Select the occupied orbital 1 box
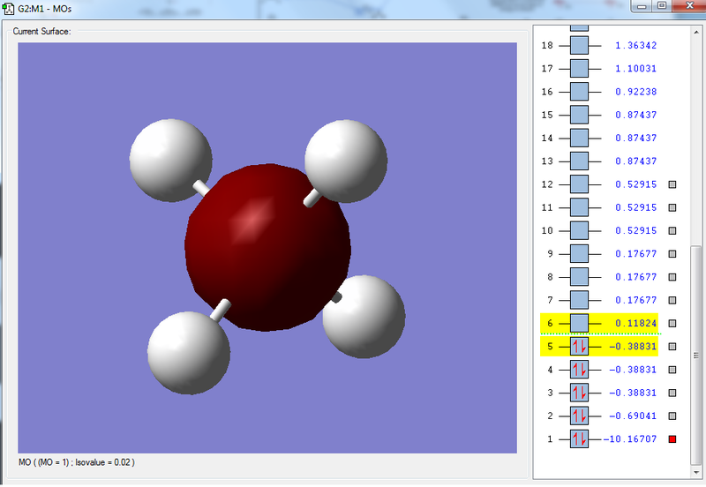 point(580,438)
